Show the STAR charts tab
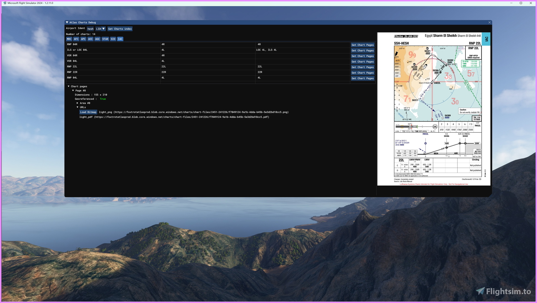 point(105,39)
